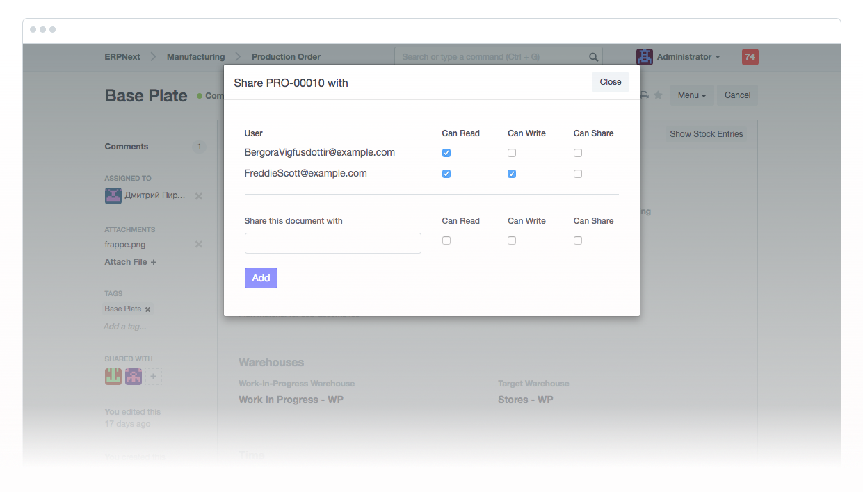Click first shared-with user avatar
The width and height of the screenshot is (863, 492).
tap(113, 377)
